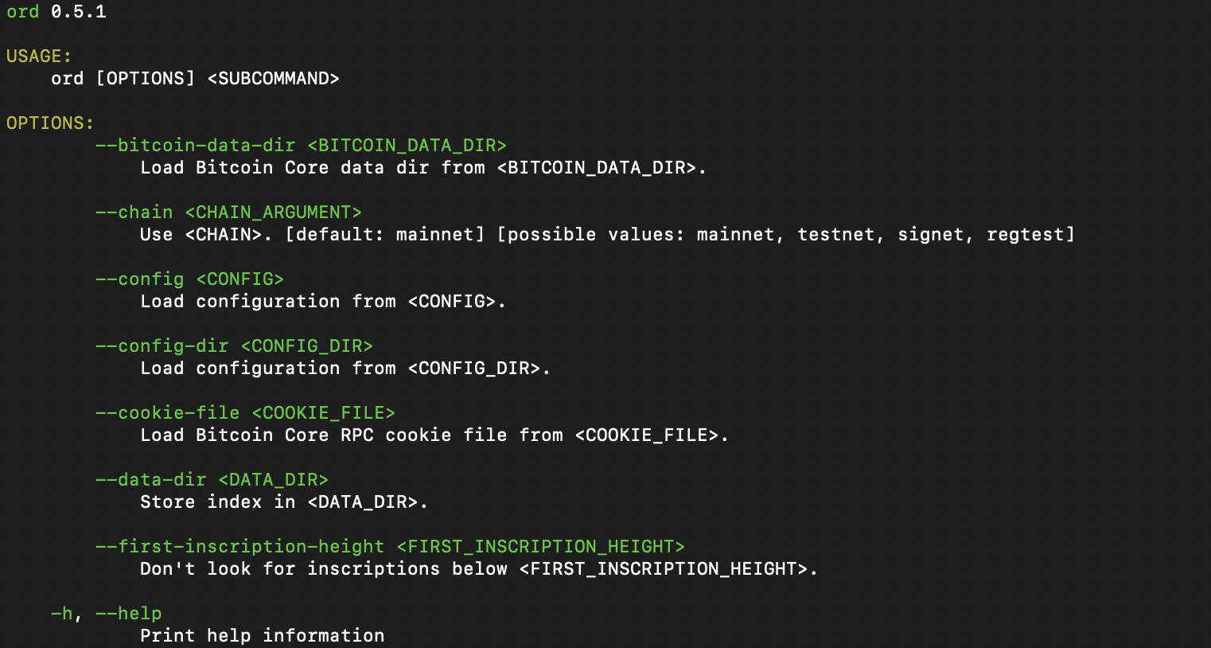Click the green <CONFIG> placeholder
Viewport: 1211px width, 648px height.
[239, 279]
